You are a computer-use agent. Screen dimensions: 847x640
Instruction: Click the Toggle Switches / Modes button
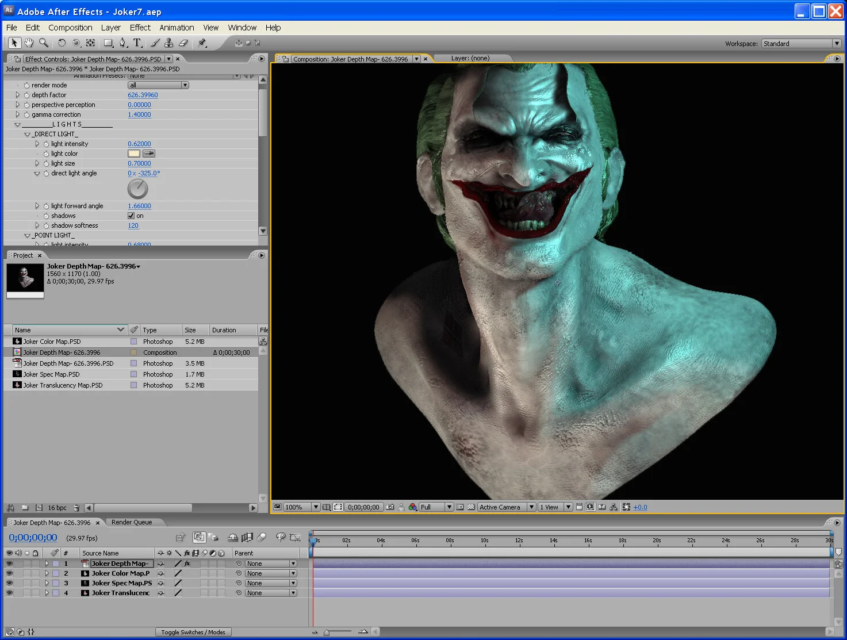click(193, 632)
